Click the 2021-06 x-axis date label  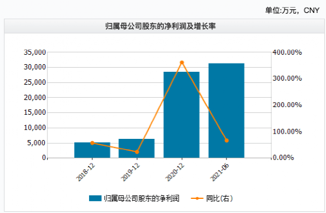(x=219, y=172)
